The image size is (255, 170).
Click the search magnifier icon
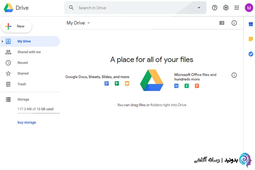coord(71,7)
